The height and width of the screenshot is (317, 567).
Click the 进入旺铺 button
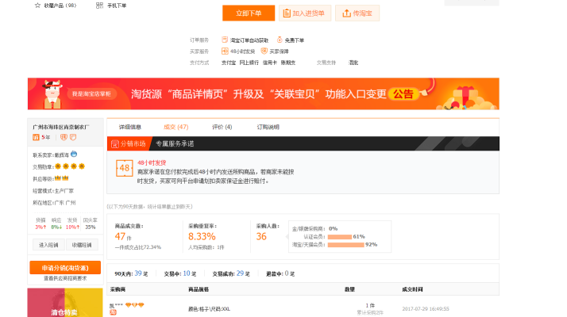(47, 245)
